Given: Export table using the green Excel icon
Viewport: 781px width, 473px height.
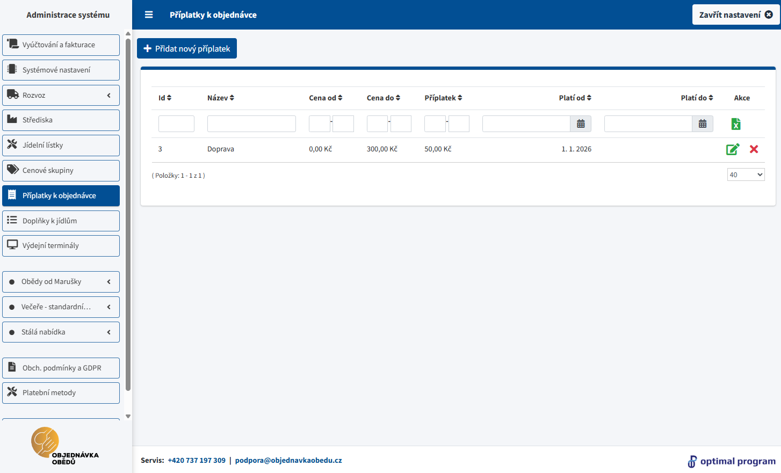Looking at the screenshot, I should tap(736, 124).
